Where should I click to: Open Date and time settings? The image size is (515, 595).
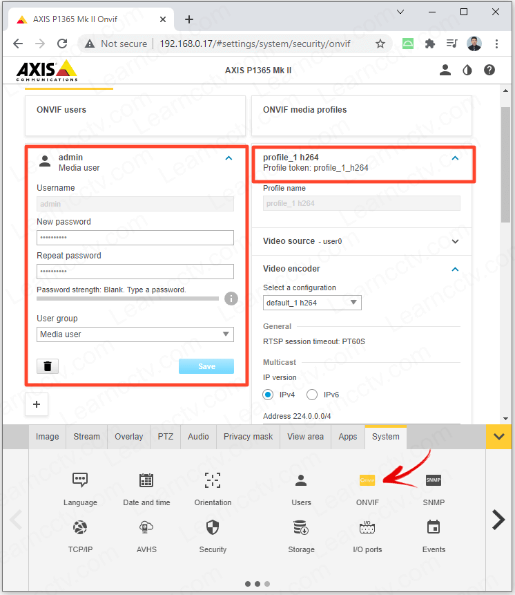(x=146, y=481)
